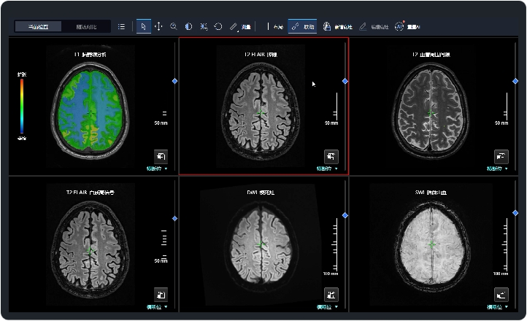This screenshot has width=527, height=321.
Task: Click orientation icon in SWI viewport
Action: 501,294
